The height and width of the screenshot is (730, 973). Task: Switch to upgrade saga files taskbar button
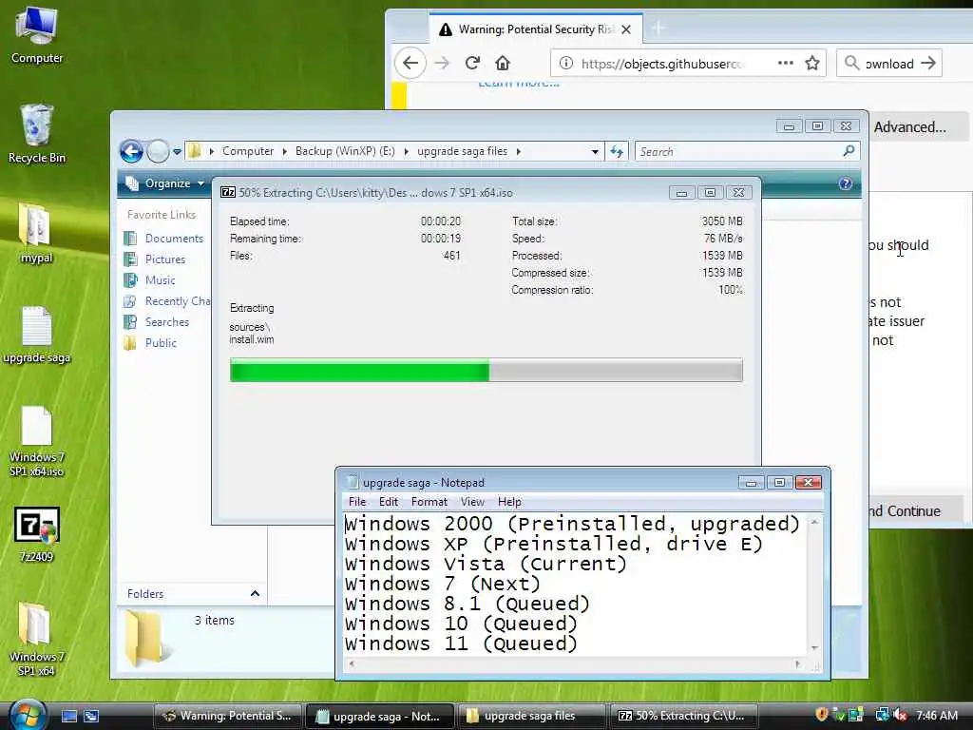(x=532, y=716)
